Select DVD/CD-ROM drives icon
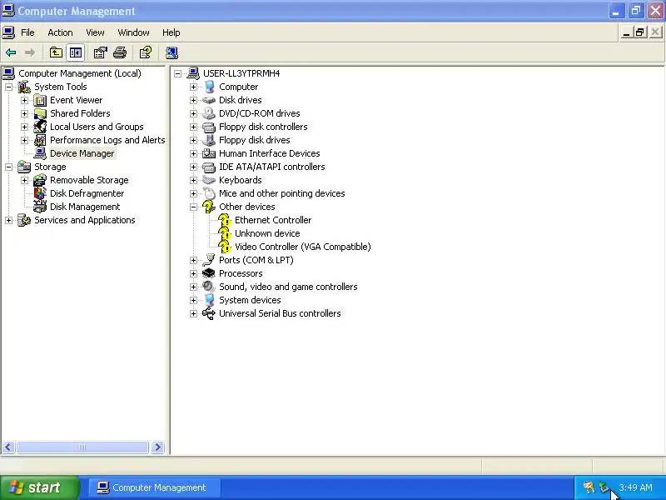The height and width of the screenshot is (500, 666). click(209, 113)
